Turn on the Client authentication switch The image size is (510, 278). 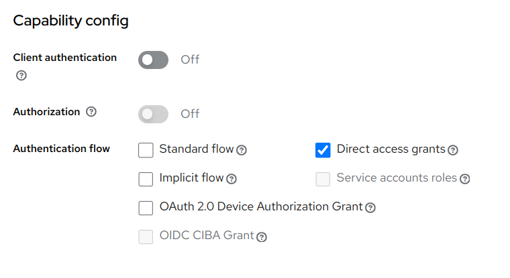coord(153,60)
